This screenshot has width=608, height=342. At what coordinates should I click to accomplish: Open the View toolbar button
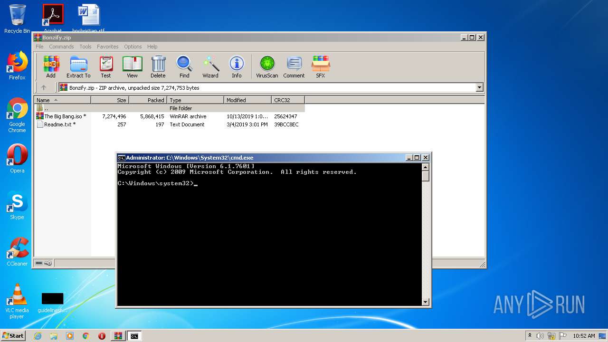point(132,66)
